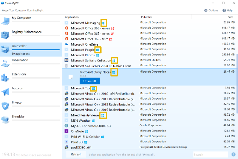Image resolution: width=238 pixels, height=159 pixels.
Task: Open the Extensions section
Action: click(x=31, y=78)
